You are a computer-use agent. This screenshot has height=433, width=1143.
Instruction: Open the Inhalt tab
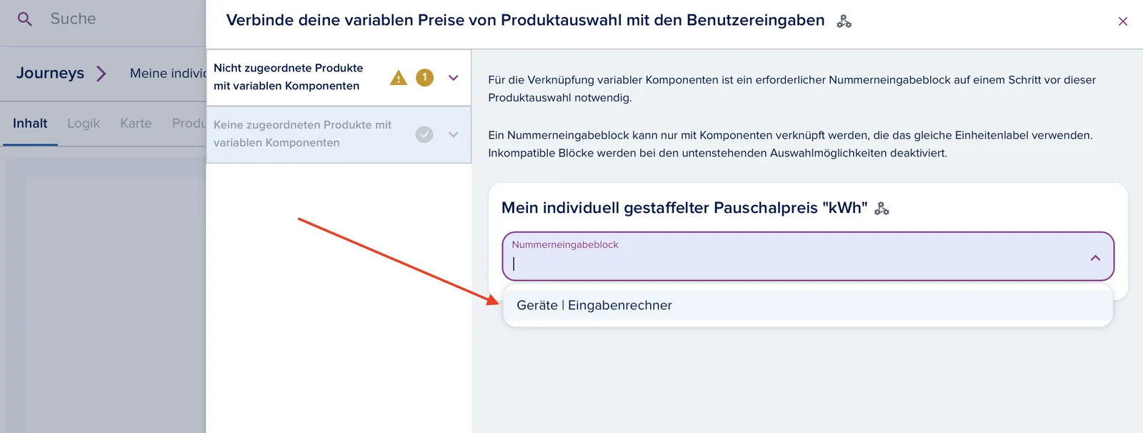coord(30,124)
